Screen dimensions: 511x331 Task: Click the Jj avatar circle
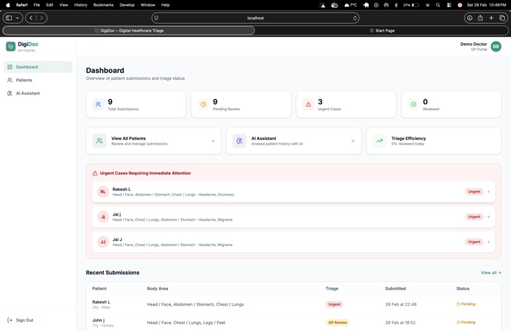point(103,217)
